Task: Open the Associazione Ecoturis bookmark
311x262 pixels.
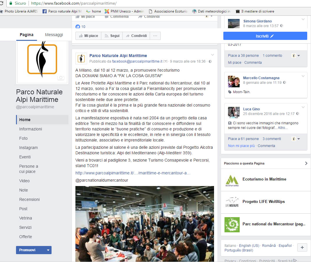Action: pos(168,11)
